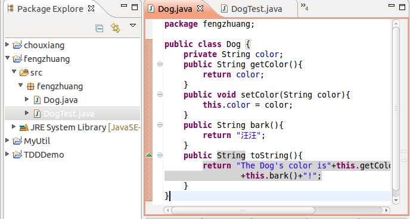Click the horizontal scrollbar thumb in editor

point(243,210)
